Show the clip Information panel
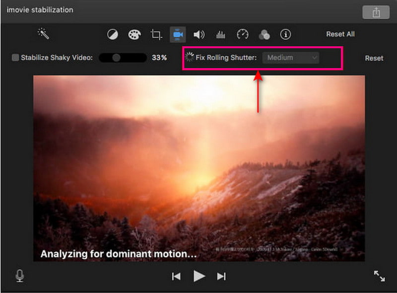 click(285, 34)
